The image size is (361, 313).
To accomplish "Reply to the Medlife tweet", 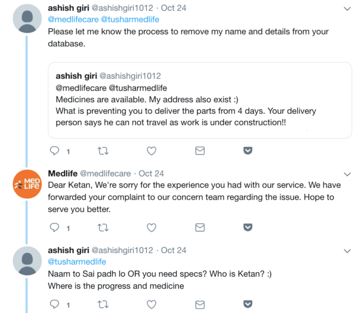I will (x=55, y=228).
